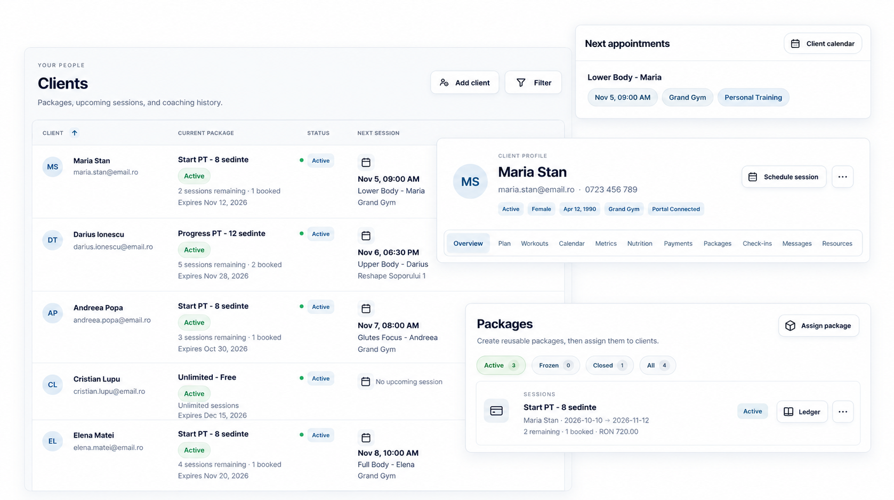Schedule session for Maria Stan
Viewport: 894px width, 500px height.
click(784, 177)
